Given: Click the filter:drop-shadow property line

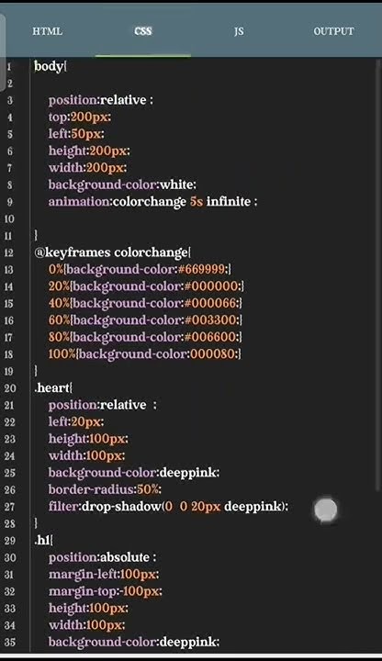Looking at the screenshot, I should 168,506.
